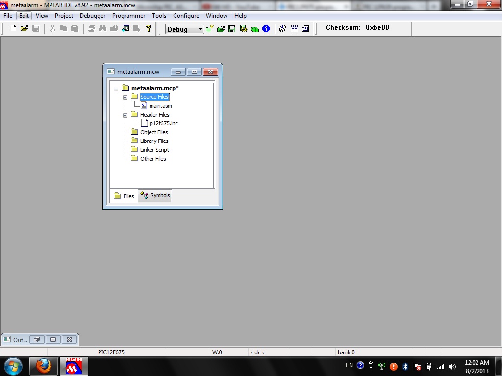The image size is (502, 376).
Task: Click the stacked-pages icon with down arrow
Action: 282,29
